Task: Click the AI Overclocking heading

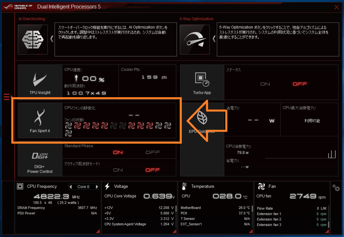Action: click(x=32, y=19)
